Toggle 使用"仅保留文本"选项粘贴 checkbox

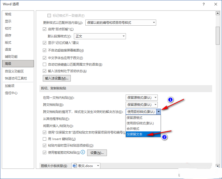pos(44,132)
